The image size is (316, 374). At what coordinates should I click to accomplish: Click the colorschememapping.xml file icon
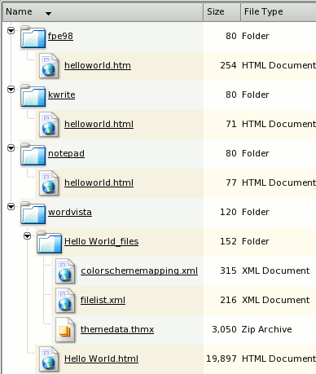pyautogui.click(x=65, y=271)
